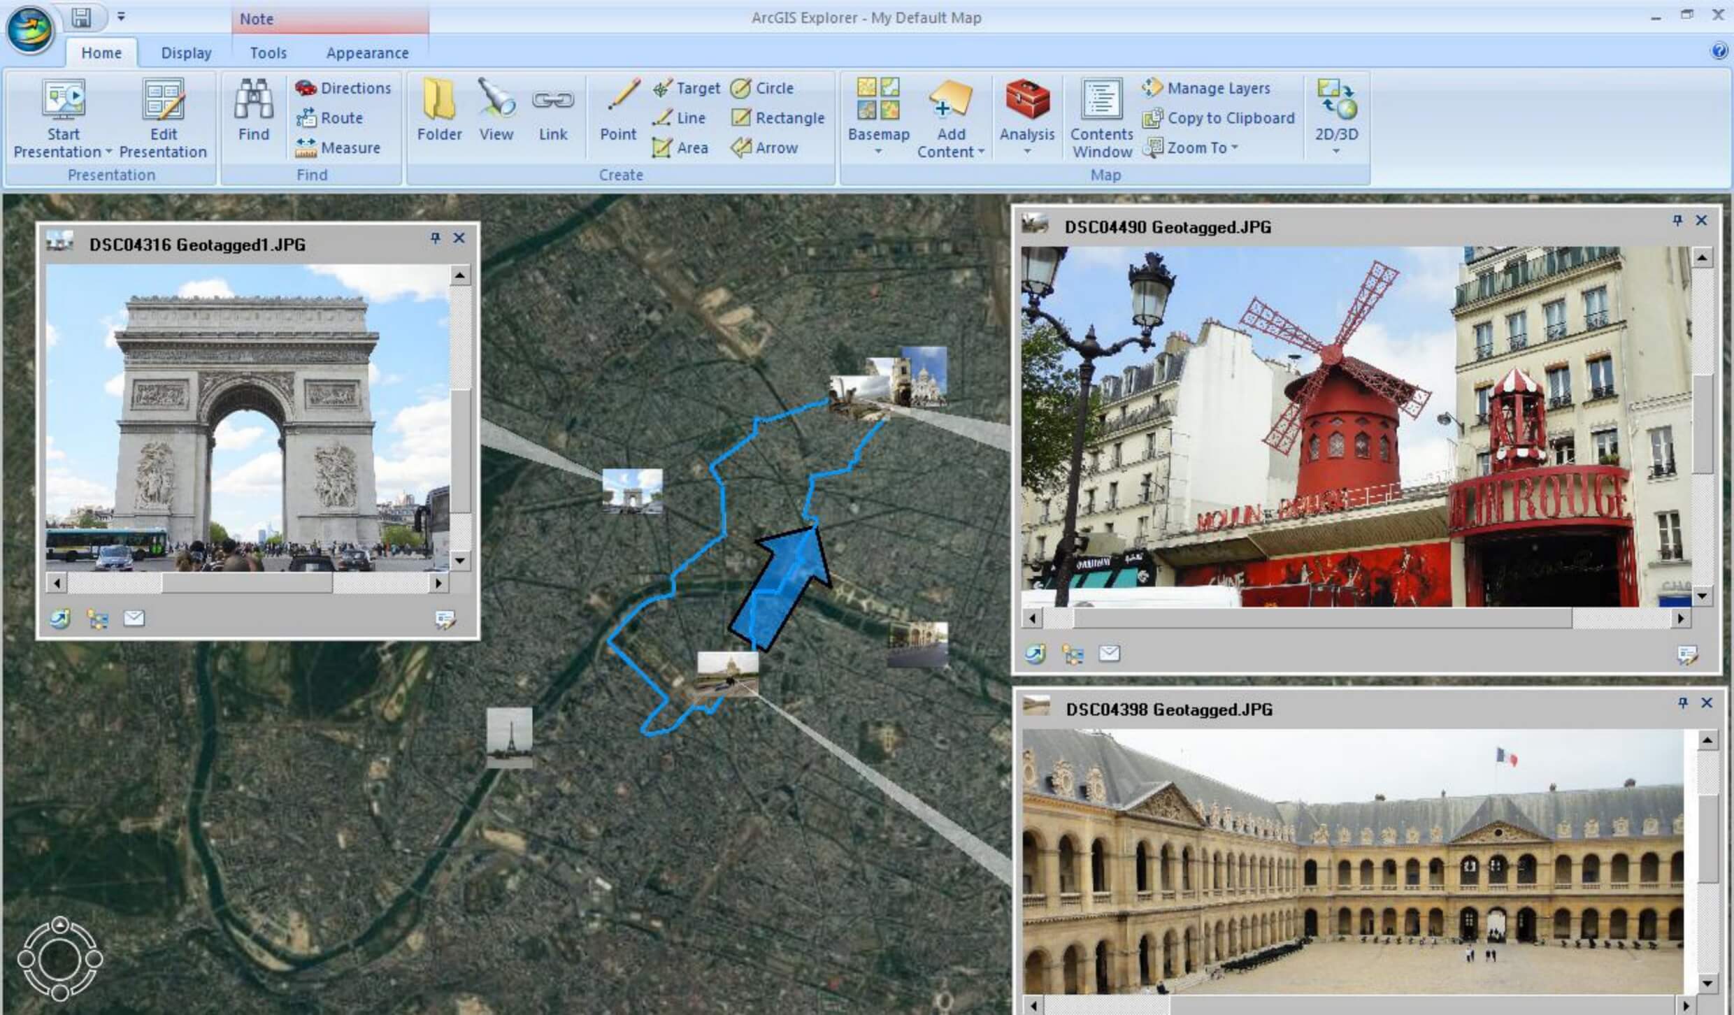Open the Basemap gallery dropdown

[878, 117]
